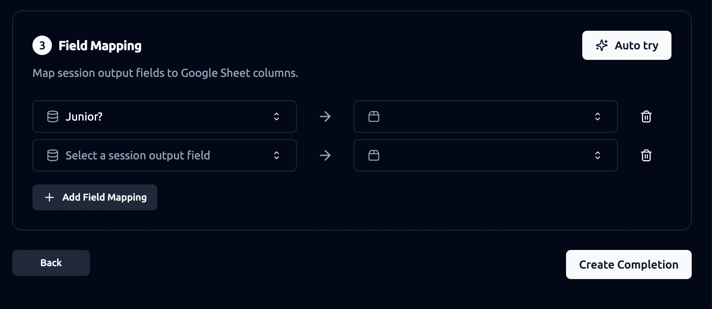Open second row Google Sheet column dropdown

pos(486,155)
